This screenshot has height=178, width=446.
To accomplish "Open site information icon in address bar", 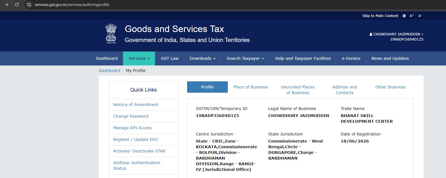I will 29,5.
